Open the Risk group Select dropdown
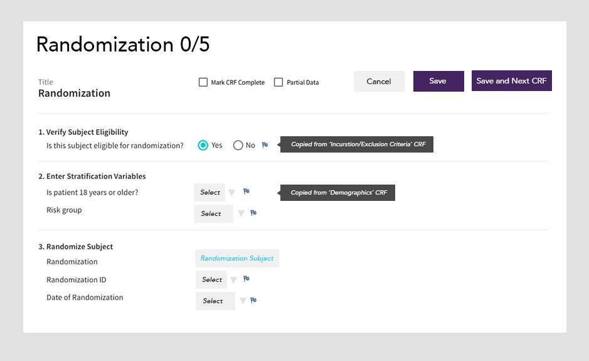The image size is (589, 361). click(213, 213)
